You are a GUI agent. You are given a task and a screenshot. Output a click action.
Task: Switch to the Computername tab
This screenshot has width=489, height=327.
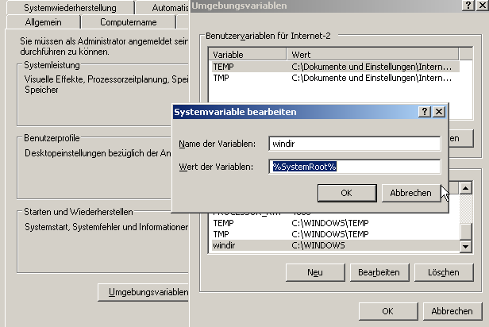[x=128, y=22]
